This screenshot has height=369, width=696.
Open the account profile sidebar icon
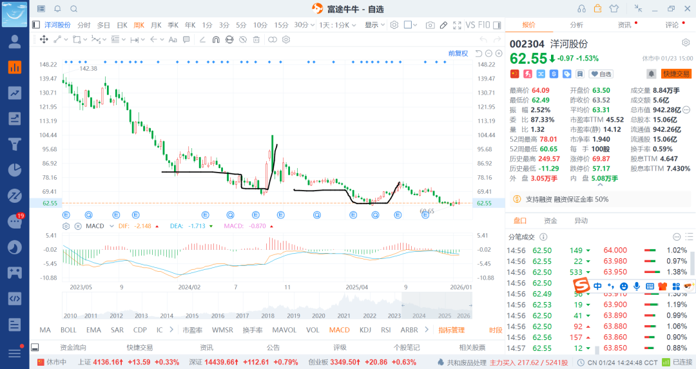[x=15, y=42]
